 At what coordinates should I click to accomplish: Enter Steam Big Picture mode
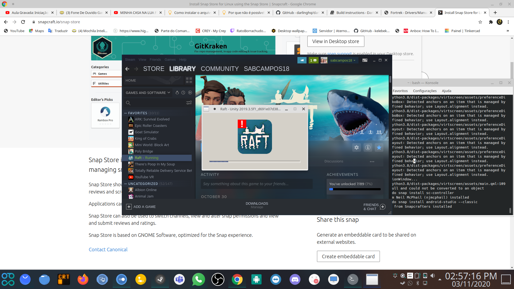[365, 60]
